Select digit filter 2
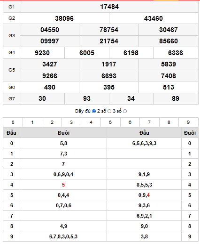This screenshot has width=200, height=244. (52, 122)
